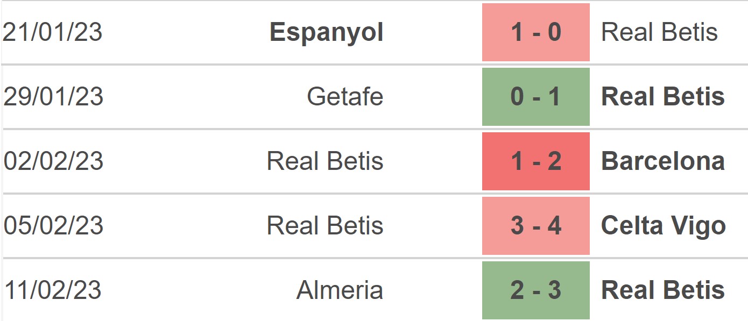This screenshot has height=321, width=748.
Task: Select Real Betis in the Celta Vigo row
Action: point(325,226)
